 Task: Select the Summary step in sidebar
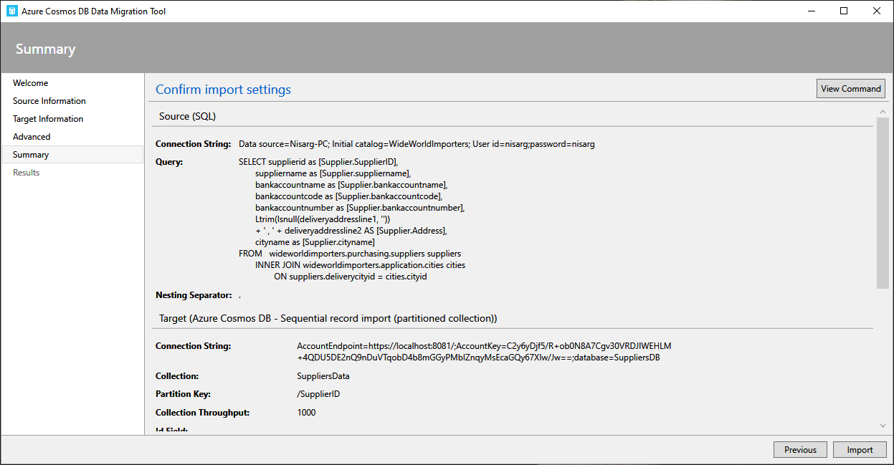31,155
